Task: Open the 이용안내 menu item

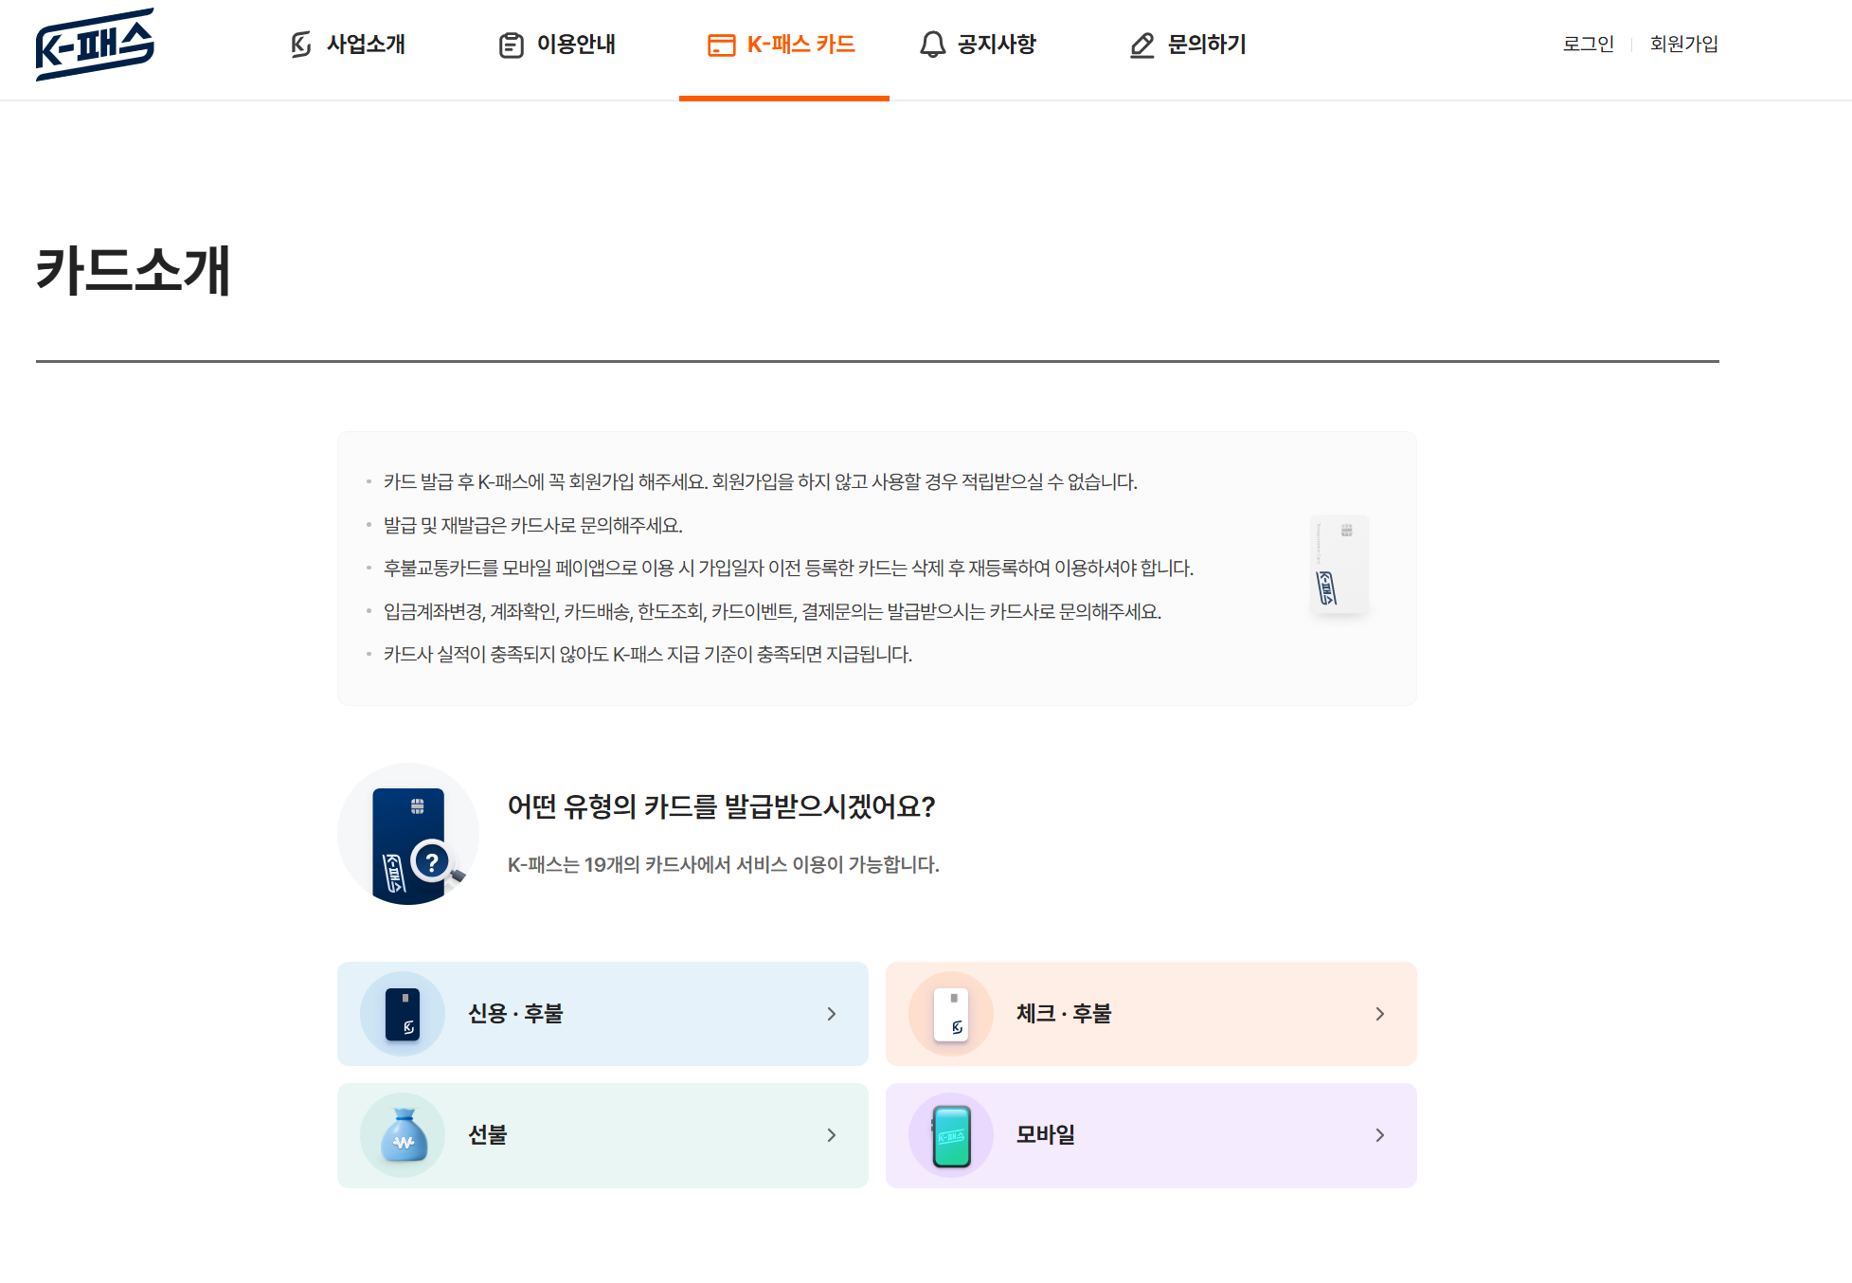Action: (x=576, y=45)
